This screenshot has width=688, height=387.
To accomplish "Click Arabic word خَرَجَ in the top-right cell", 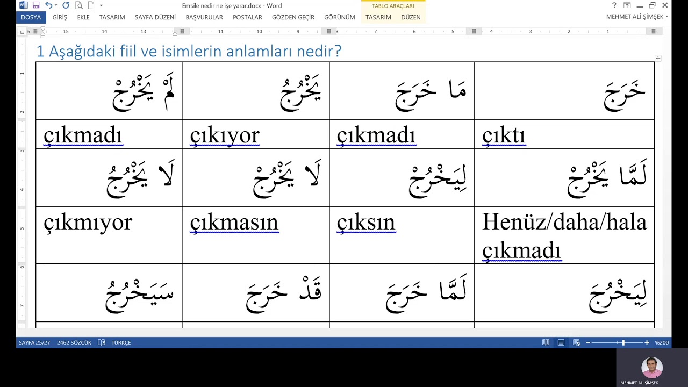I will (x=625, y=97).
